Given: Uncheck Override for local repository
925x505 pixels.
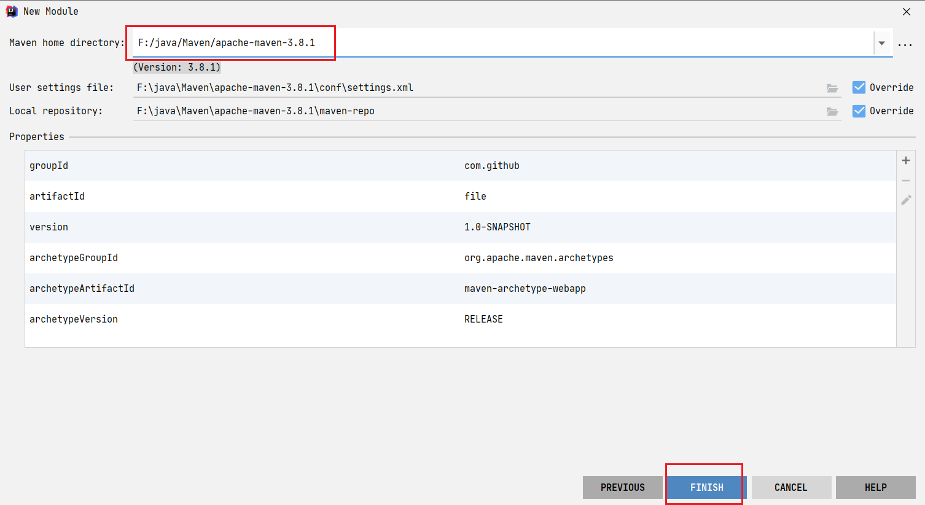Looking at the screenshot, I should tap(859, 111).
